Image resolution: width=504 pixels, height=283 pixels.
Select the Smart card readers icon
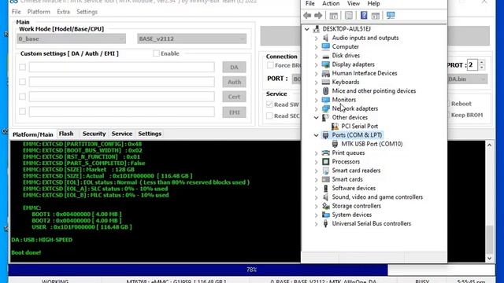pyautogui.click(x=325, y=171)
